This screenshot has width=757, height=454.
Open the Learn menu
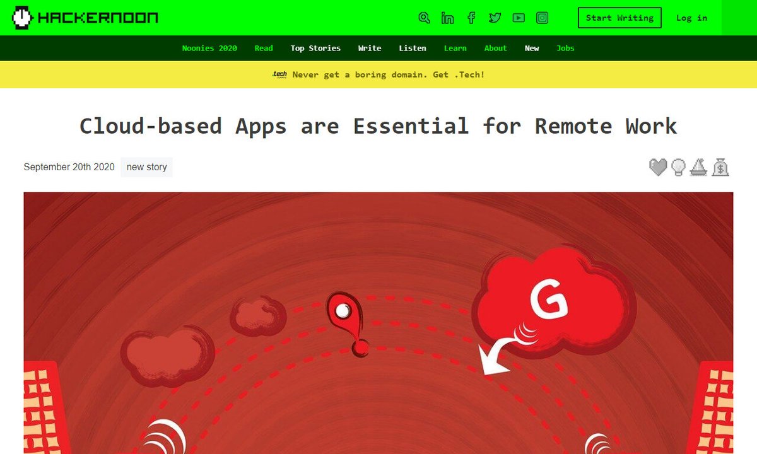pos(455,48)
